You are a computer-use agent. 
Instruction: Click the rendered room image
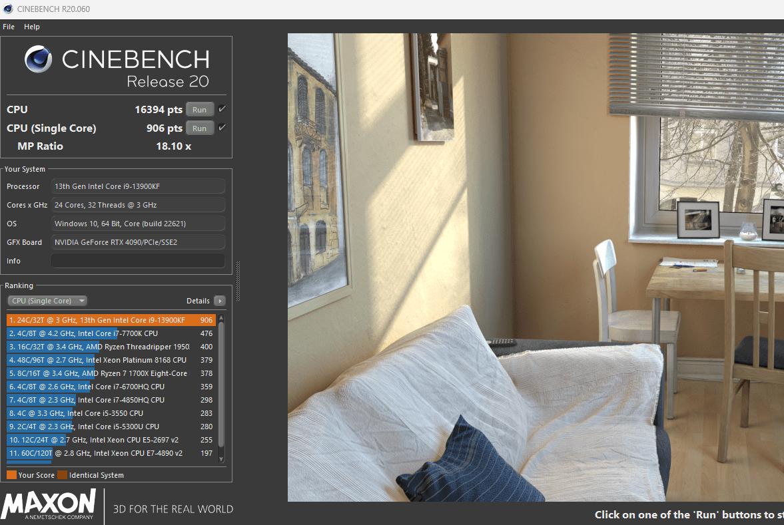tap(536, 267)
